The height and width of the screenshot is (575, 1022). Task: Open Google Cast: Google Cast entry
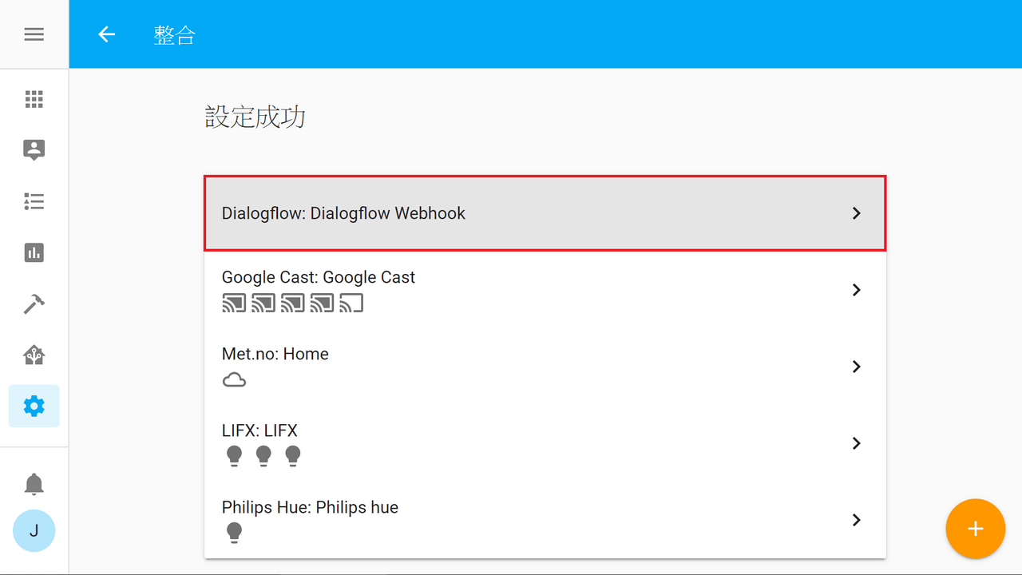pos(545,290)
